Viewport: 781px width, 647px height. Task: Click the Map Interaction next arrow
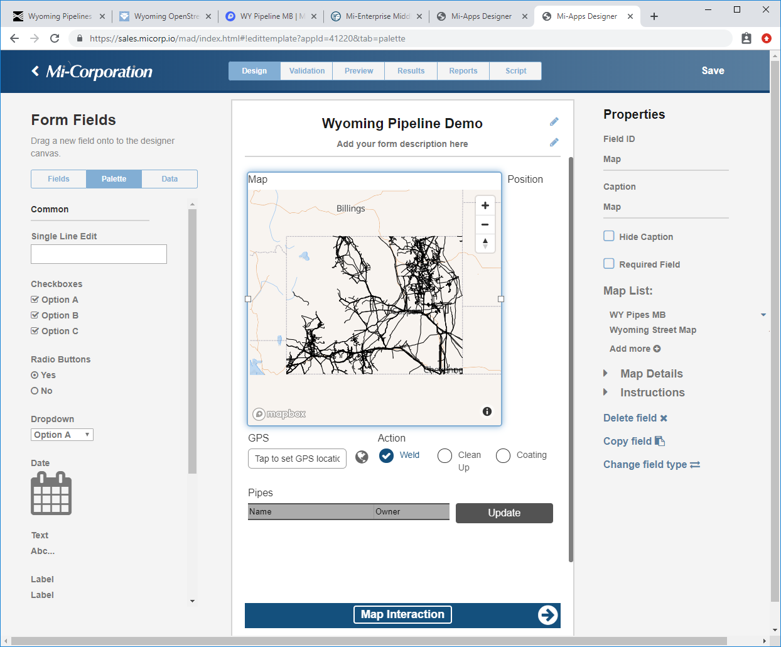tap(547, 615)
